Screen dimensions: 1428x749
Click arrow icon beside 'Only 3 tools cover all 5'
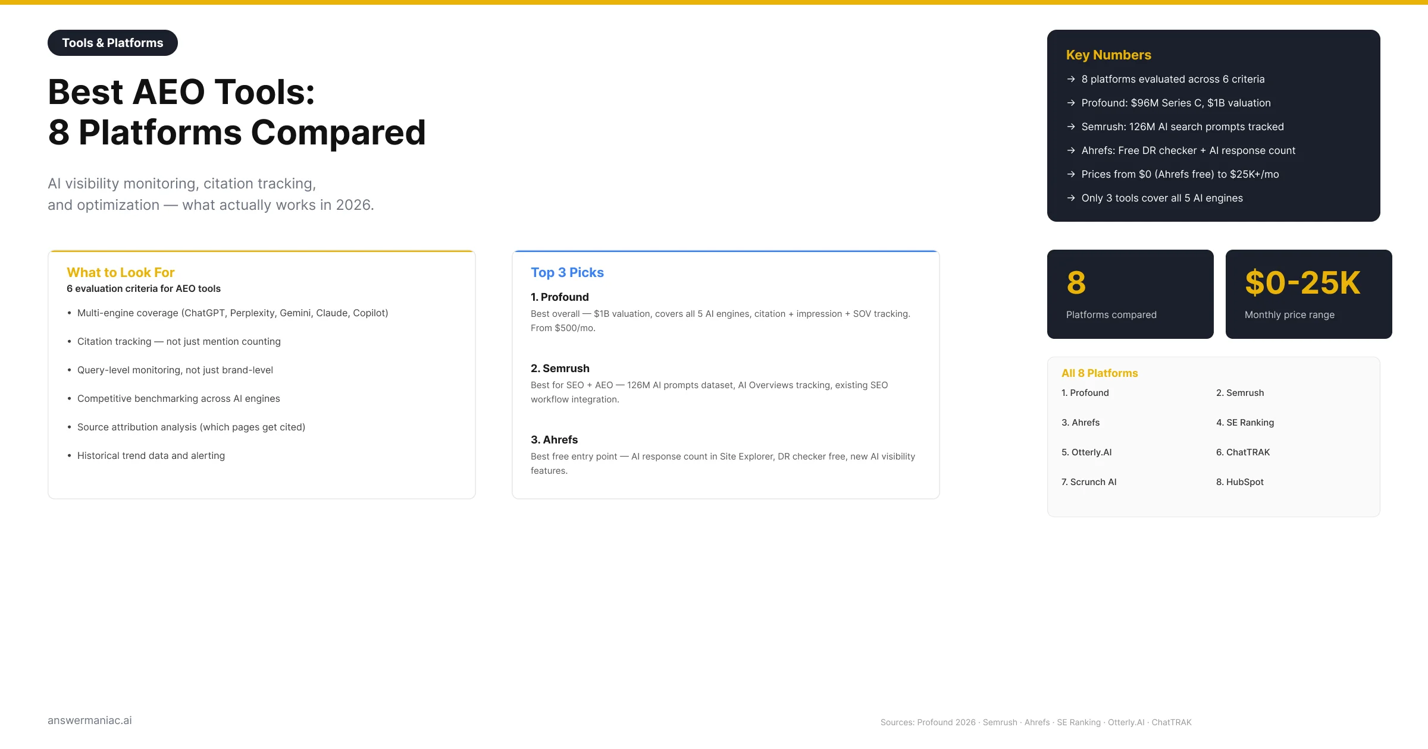pos(1071,198)
